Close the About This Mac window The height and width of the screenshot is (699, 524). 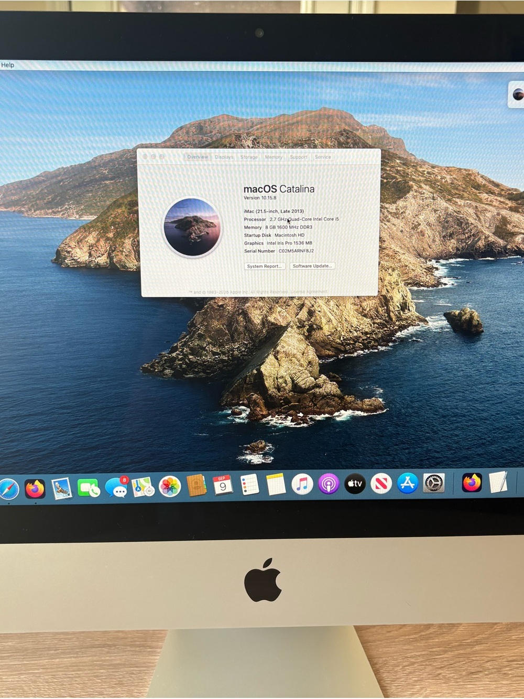(146, 157)
